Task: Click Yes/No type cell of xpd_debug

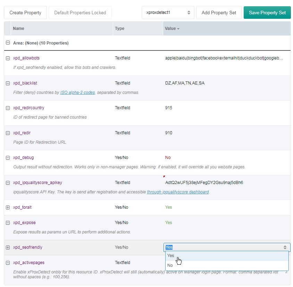Action: (122, 158)
